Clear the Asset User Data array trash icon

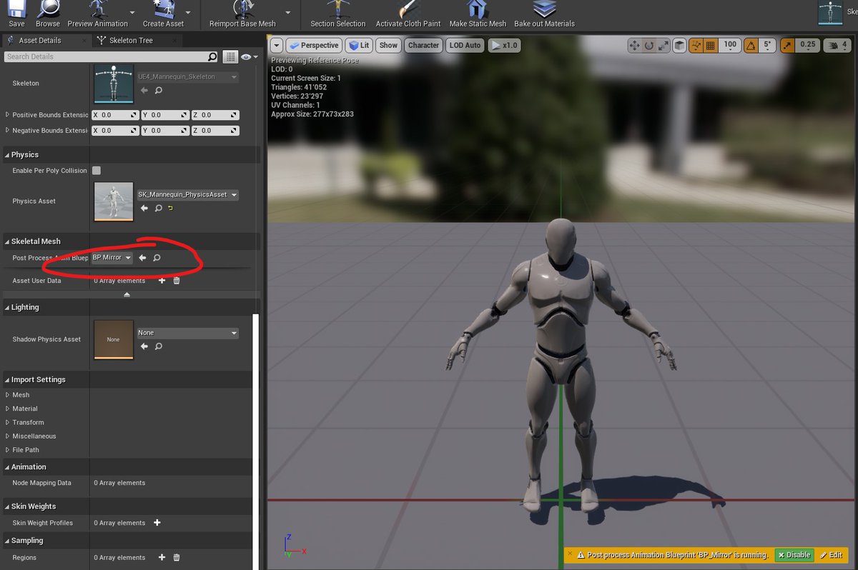[x=177, y=281]
